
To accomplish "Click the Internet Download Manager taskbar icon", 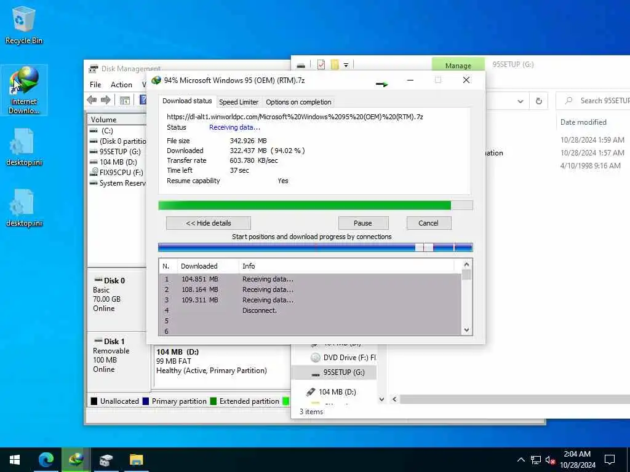I will click(x=76, y=460).
